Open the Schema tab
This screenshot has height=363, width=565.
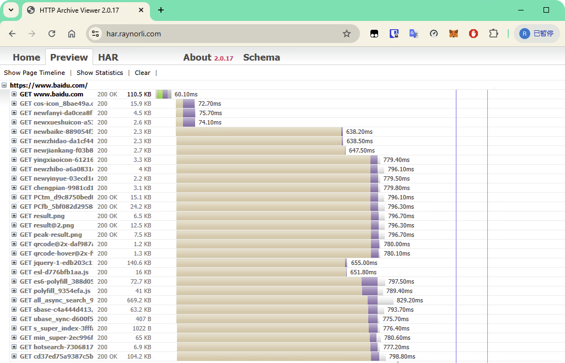click(x=261, y=57)
